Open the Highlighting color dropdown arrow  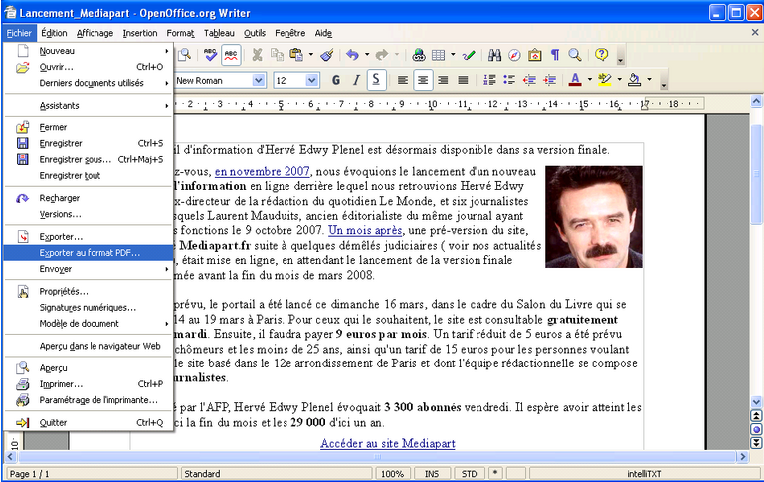620,80
